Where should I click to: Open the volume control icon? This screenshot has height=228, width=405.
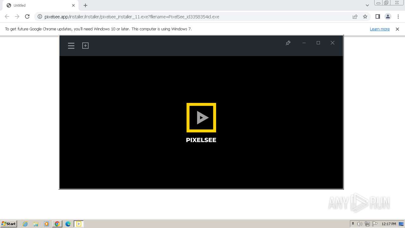360,224
